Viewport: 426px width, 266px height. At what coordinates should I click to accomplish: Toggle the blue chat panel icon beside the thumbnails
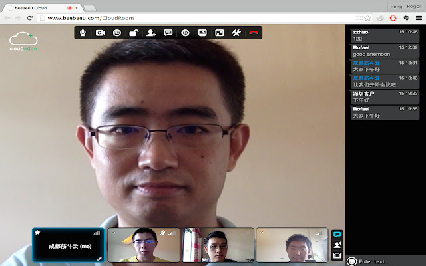click(337, 235)
